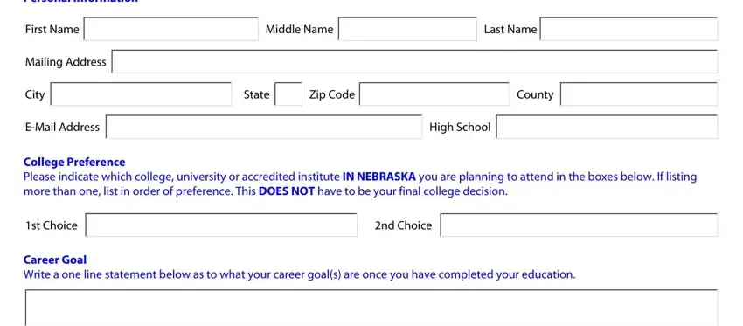This screenshot has height=326, width=743.
Task: Click the Career Goal section heading
Action: [x=55, y=260]
